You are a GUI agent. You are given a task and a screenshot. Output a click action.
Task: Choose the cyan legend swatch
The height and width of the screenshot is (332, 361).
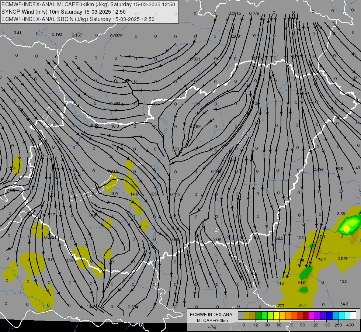(x=341, y=315)
